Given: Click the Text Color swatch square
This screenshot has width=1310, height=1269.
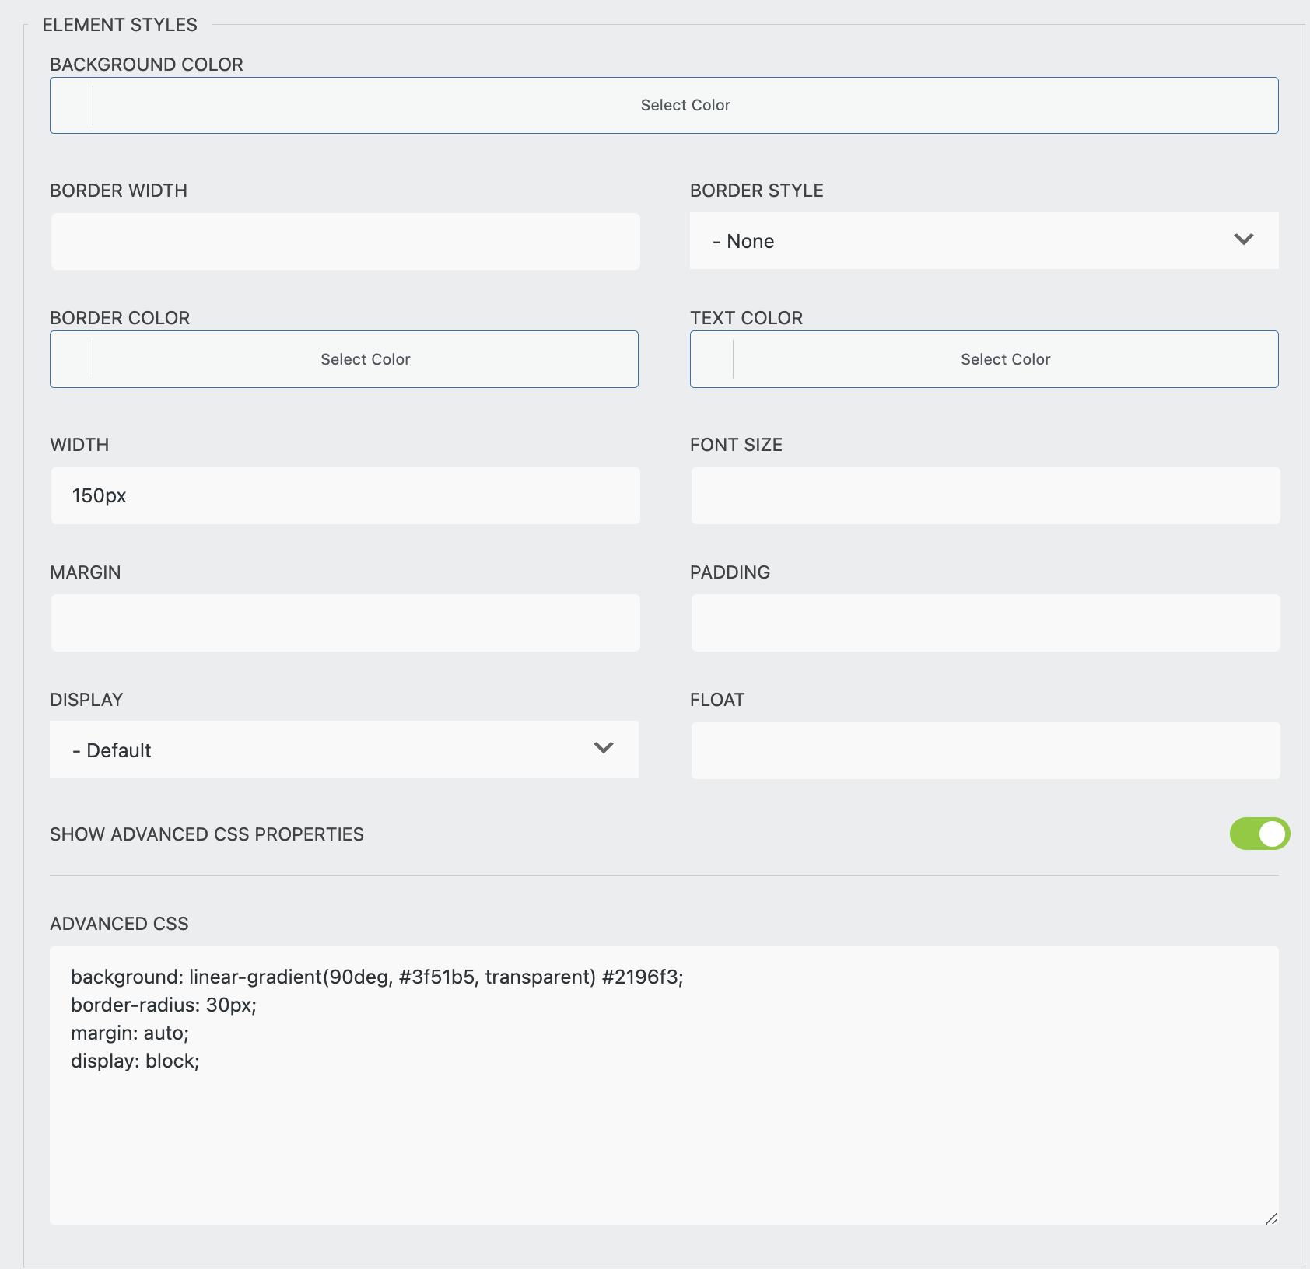Looking at the screenshot, I should coord(712,358).
